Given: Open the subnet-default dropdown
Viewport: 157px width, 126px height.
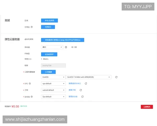Looking at the screenshot, I should tap(53, 90).
